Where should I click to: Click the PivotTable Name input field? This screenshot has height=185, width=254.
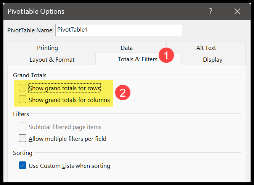tap(119, 30)
